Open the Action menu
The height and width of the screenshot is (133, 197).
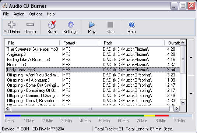point(19,14)
